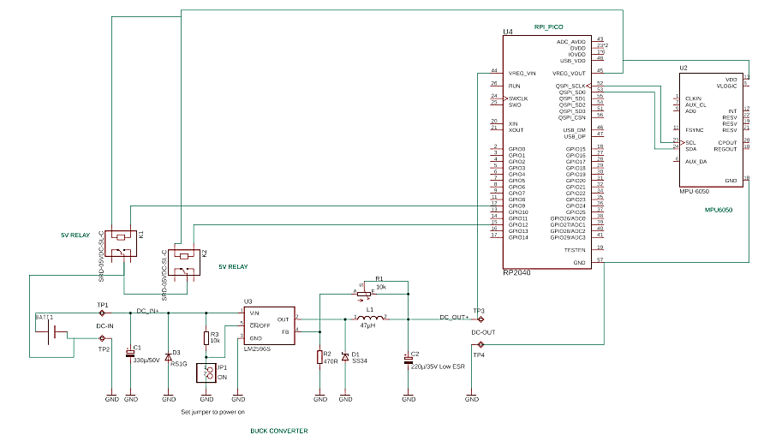
Task: Click the GND symbol below jumper JP1
Action: coord(206,399)
